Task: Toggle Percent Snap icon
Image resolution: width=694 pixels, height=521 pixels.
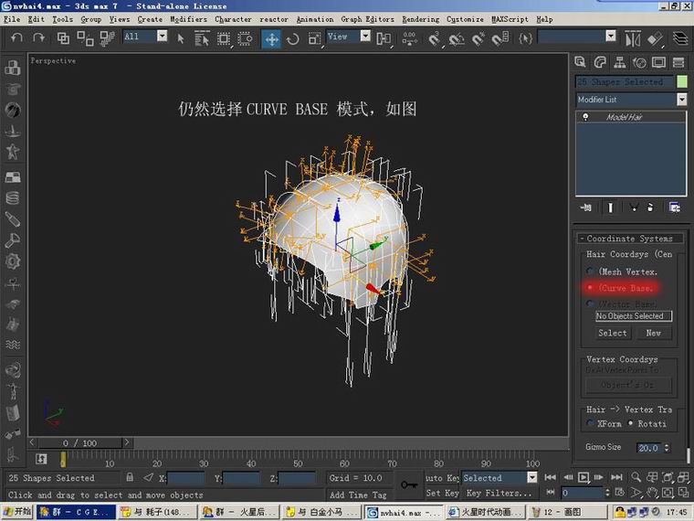Action: 478,39
